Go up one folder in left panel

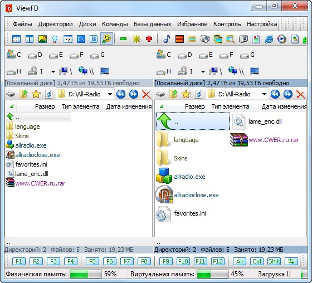(x=23, y=94)
